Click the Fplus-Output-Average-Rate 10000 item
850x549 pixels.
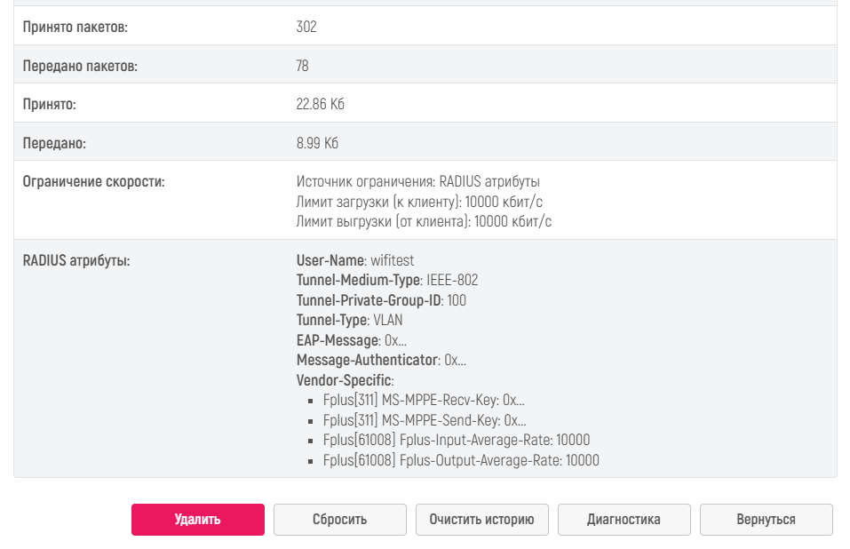[460, 461]
